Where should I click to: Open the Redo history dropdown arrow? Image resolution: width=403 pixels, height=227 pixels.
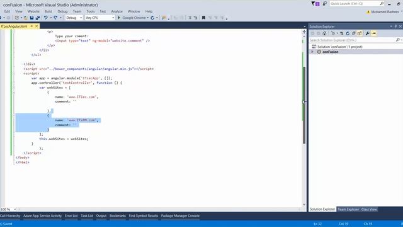coord(60,18)
